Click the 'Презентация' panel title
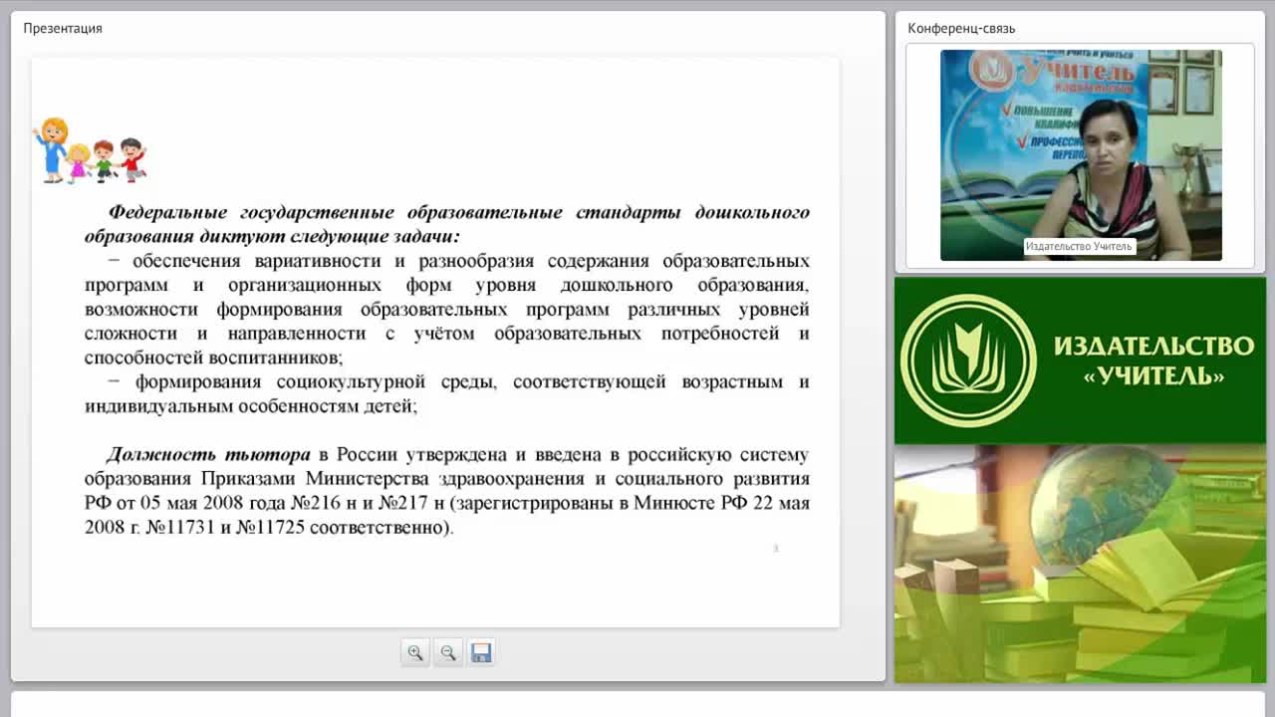 coord(63,28)
